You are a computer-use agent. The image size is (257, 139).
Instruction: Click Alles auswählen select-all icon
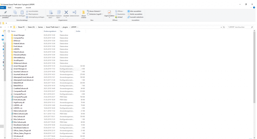(x=128, y=11)
